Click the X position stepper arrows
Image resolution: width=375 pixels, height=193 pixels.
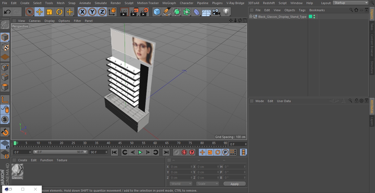click(x=191, y=167)
